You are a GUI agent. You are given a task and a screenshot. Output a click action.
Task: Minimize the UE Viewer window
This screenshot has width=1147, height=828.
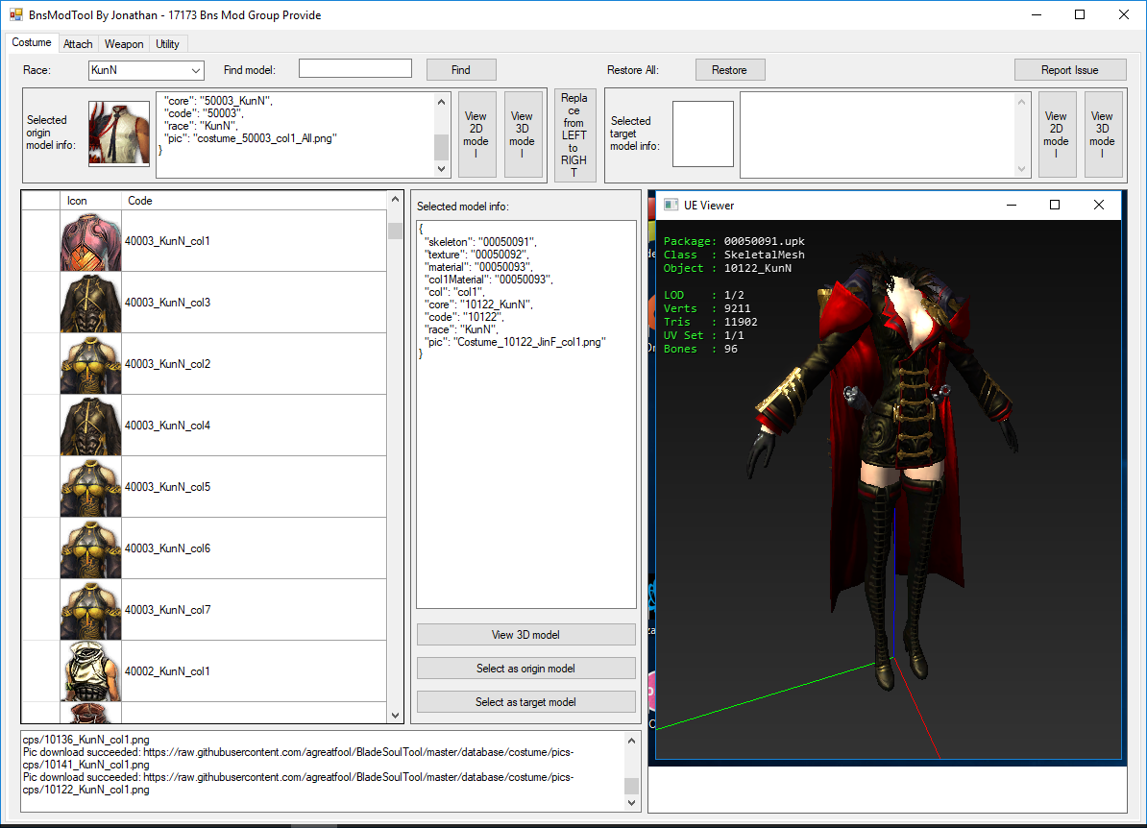[1012, 206]
